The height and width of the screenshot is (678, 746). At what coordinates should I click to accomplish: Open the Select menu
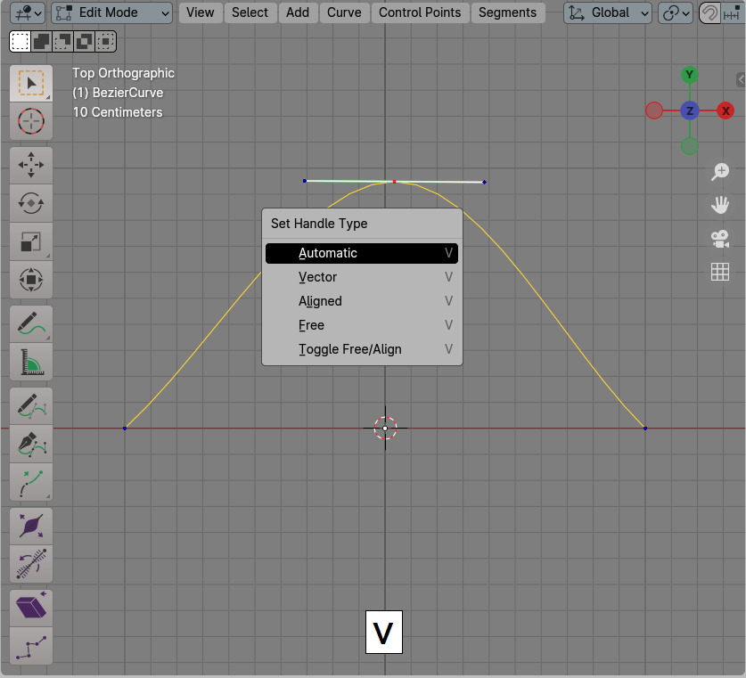pyautogui.click(x=250, y=12)
